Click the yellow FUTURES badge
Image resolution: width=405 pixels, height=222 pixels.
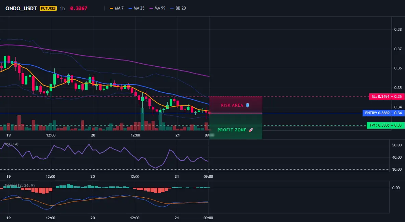tap(48, 8)
